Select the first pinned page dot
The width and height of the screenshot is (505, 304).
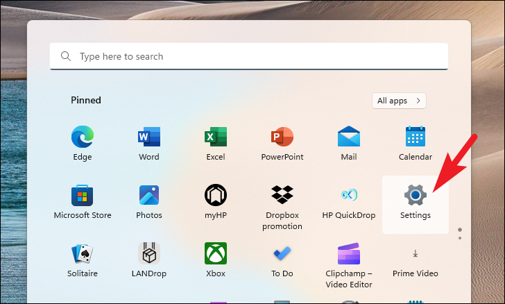(x=460, y=230)
